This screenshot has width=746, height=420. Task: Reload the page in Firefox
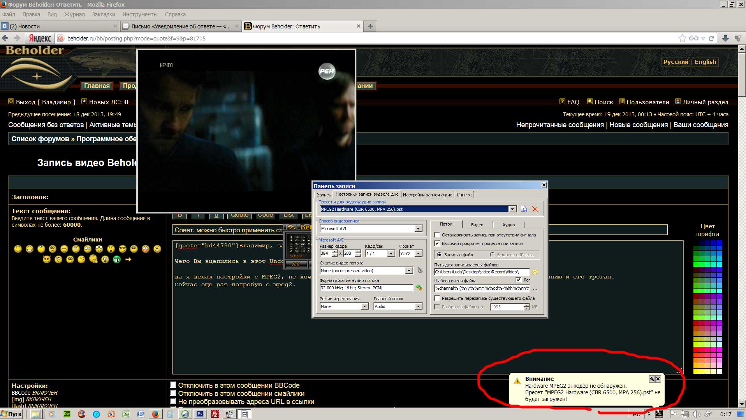711,38
